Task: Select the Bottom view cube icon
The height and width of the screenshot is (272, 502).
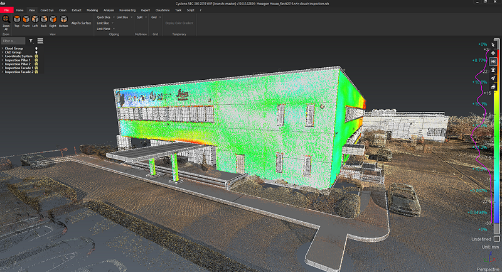Action: [x=64, y=19]
